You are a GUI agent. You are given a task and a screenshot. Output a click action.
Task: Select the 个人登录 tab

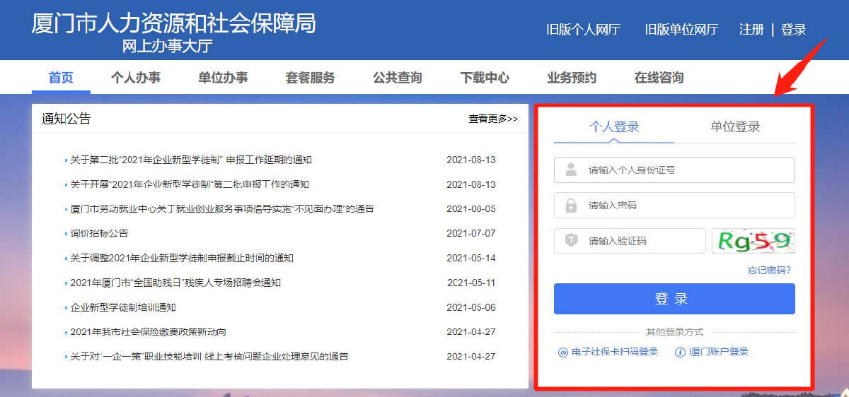pyautogui.click(x=614, y=127)
